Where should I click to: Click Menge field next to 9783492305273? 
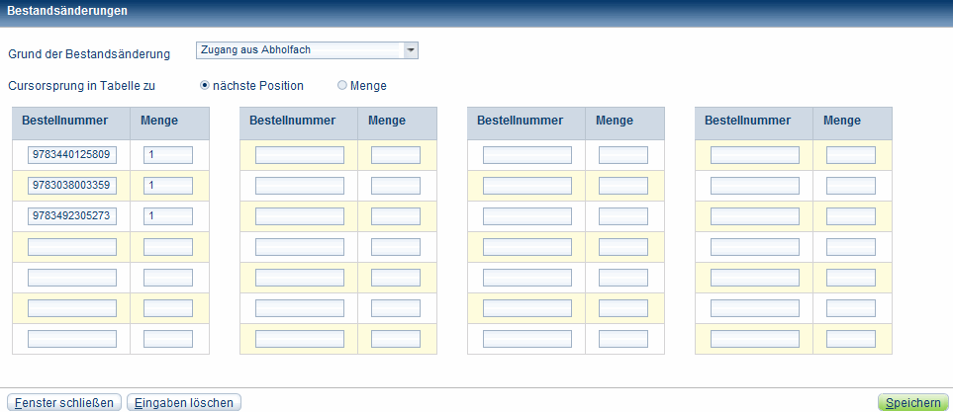[168, 216]
